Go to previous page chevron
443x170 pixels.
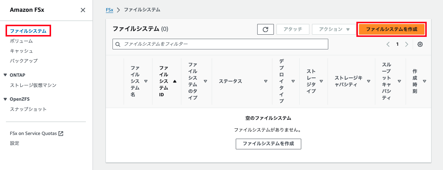(x=388, y=44)
